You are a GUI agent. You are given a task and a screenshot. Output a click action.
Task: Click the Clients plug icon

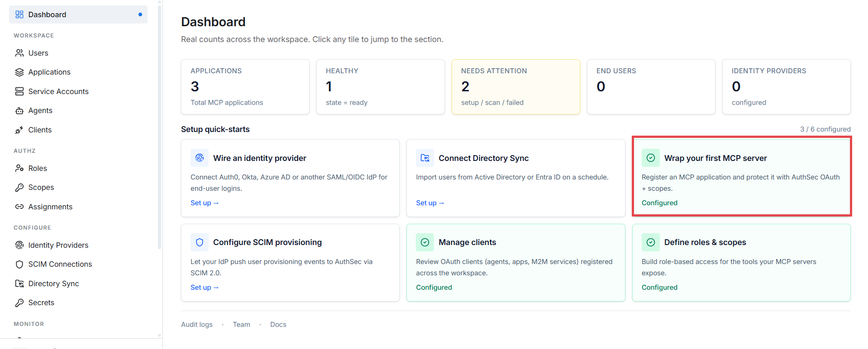click(19, 130)
